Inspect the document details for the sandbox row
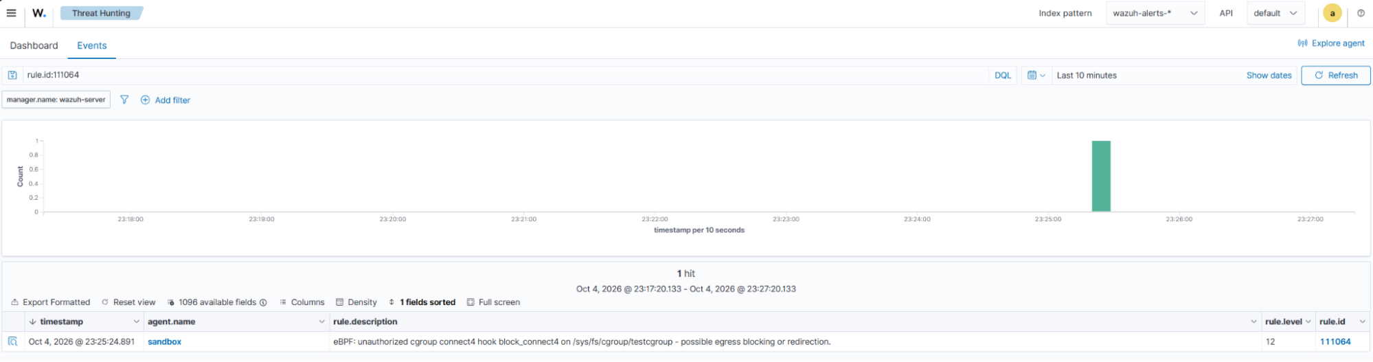This screenshot has width=1373, height=362. (x=12, y=341)
